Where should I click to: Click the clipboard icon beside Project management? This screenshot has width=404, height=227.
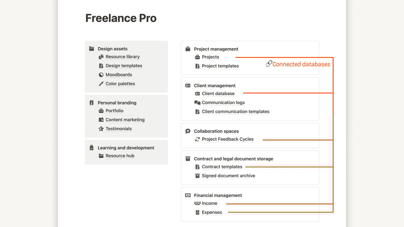pyautogui.click(x=188, y=49)
